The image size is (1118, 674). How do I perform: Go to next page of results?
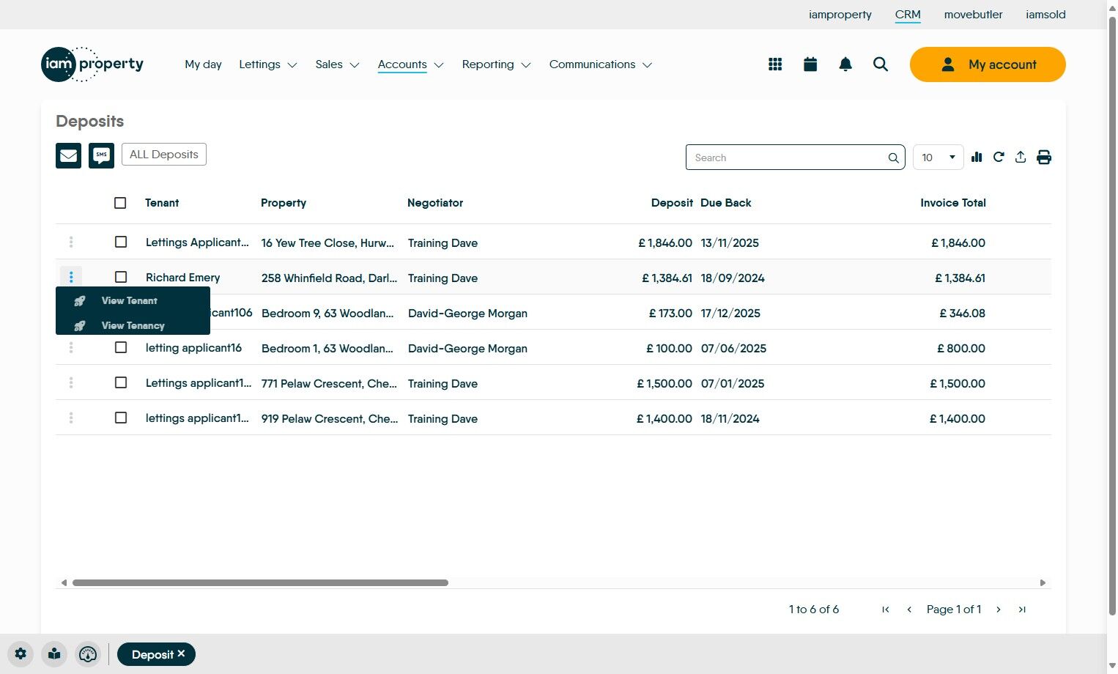(999, 610)
